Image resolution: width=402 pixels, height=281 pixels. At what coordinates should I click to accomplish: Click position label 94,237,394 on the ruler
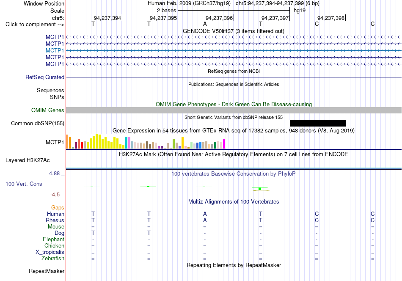[107, 18]
